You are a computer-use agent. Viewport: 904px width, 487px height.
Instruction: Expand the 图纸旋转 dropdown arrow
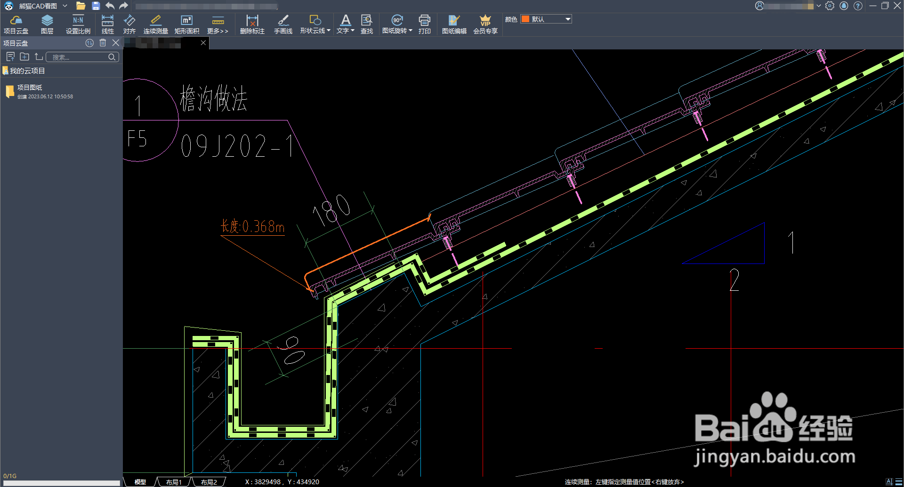pos(411,31)
